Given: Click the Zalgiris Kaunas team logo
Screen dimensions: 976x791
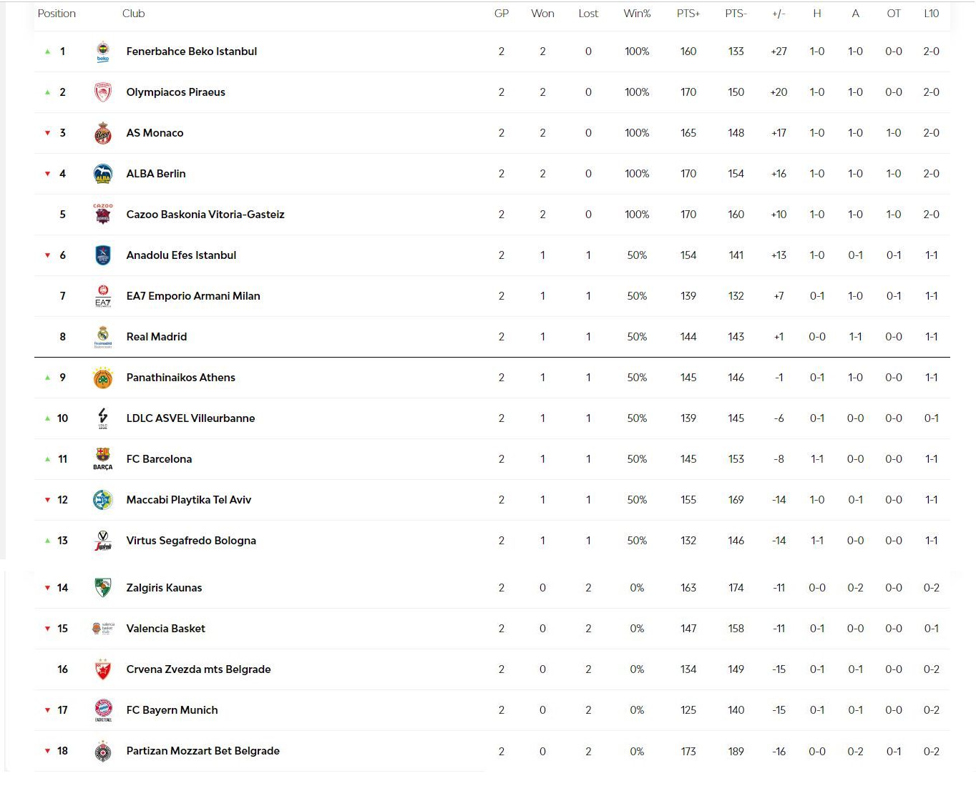Looking at the screenshot, I should coord(103,588).
